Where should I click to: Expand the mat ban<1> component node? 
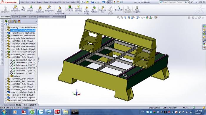click(6, 52)
